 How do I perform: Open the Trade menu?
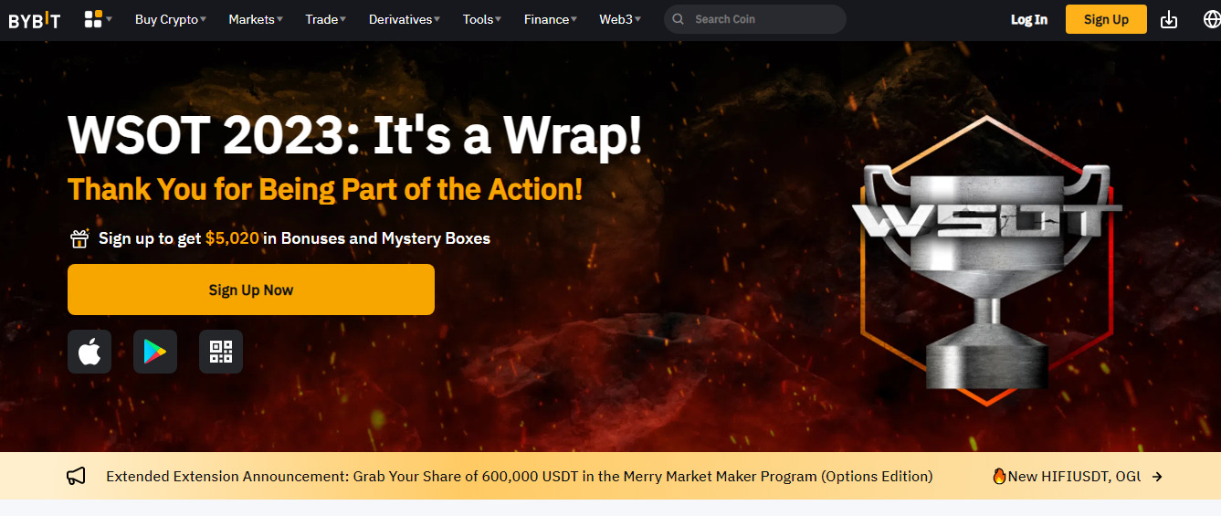pos(326,19)
